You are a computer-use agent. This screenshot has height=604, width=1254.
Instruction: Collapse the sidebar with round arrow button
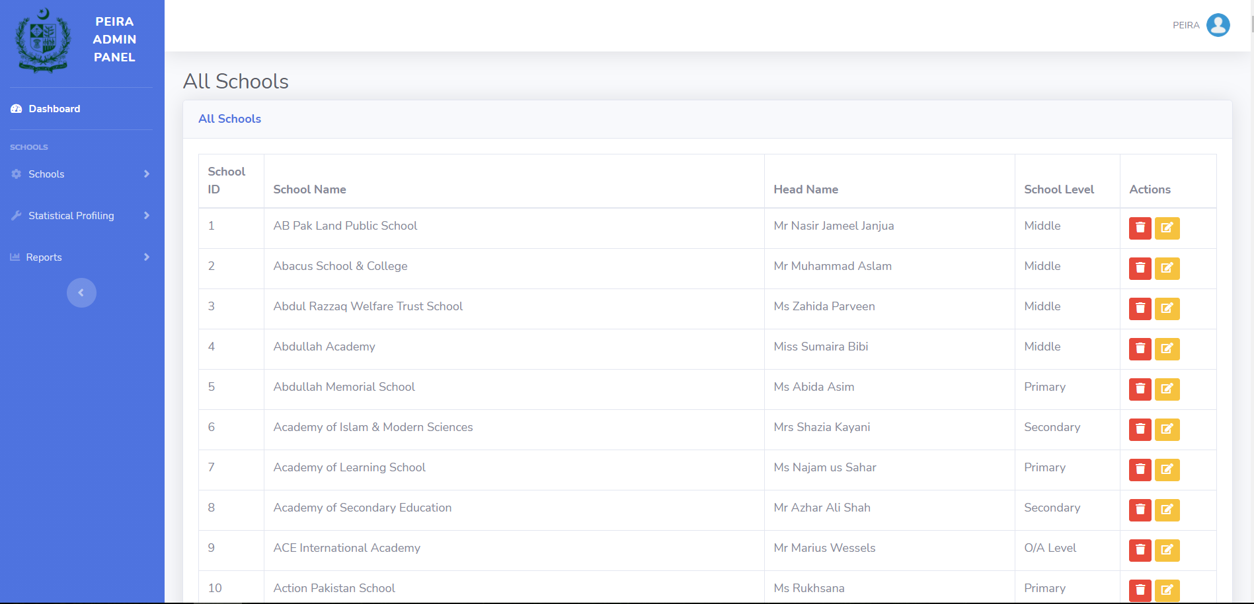click(81, 292)
